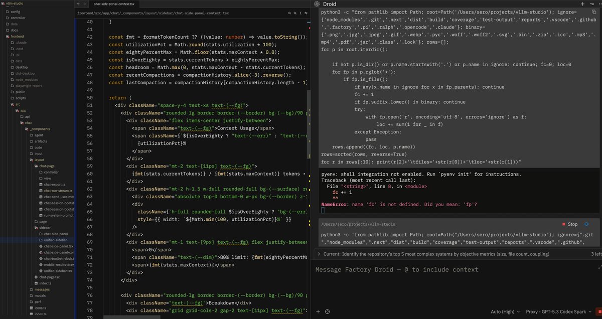Open chat-side-panel.tsx file
602x319 pixels.
point(56,246)
